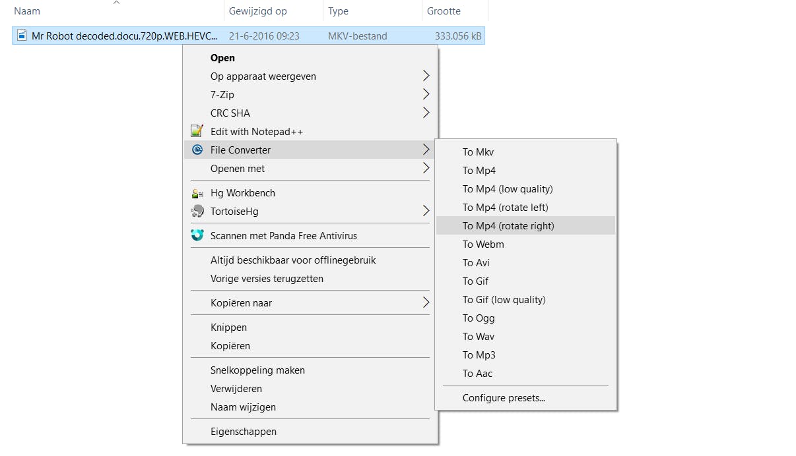This screenshot has width=796, height=456.
Task: Expand the Kopiëren naar submenu arrow
Action: (426, 303)
